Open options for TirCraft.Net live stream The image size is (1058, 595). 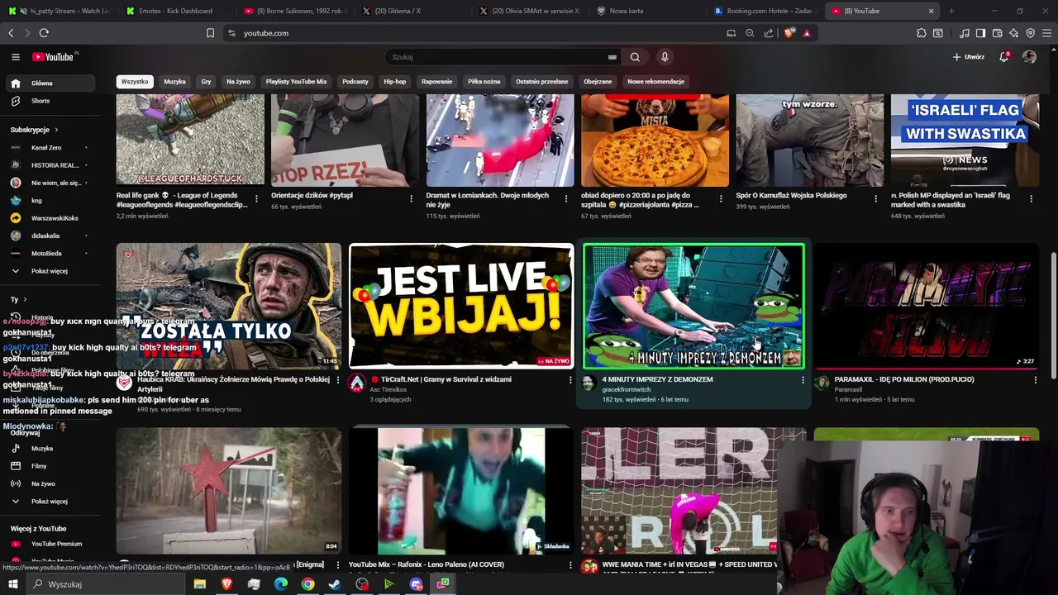[570, 380]
